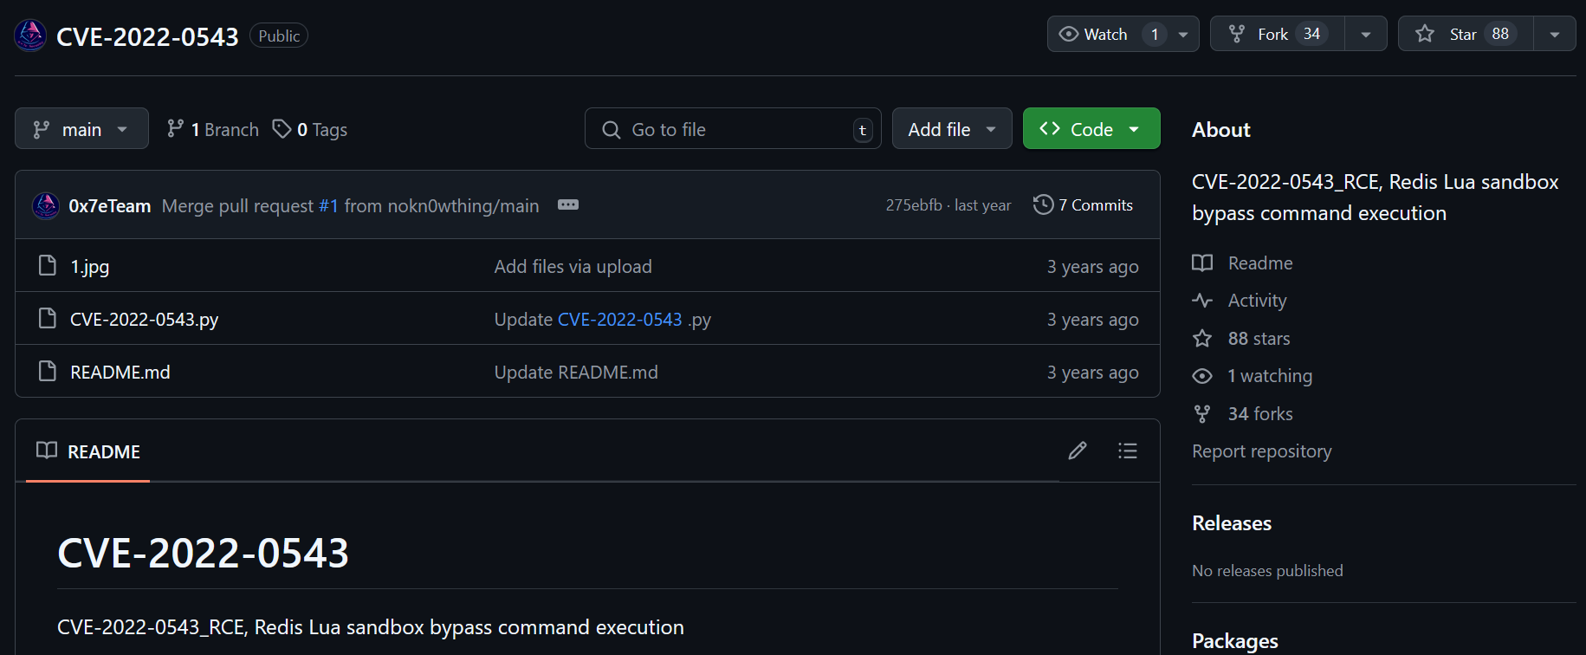
Task: Open the green Code dropdown
Action: [x=1091, y=129]
